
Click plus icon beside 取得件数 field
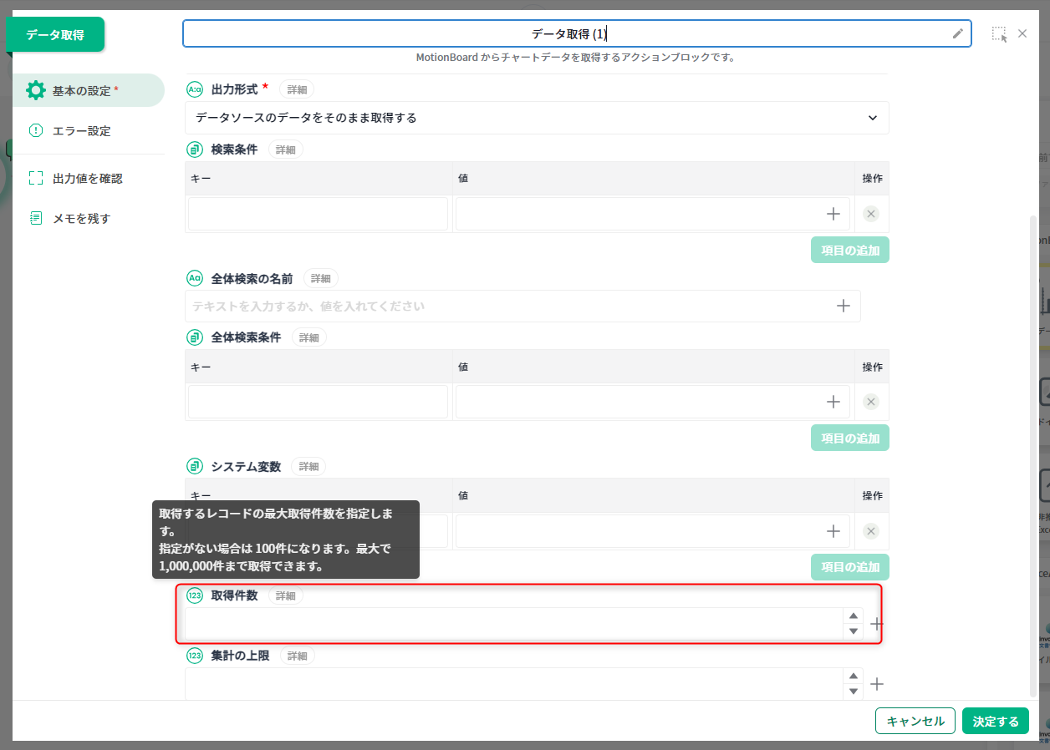coord(877,624)
